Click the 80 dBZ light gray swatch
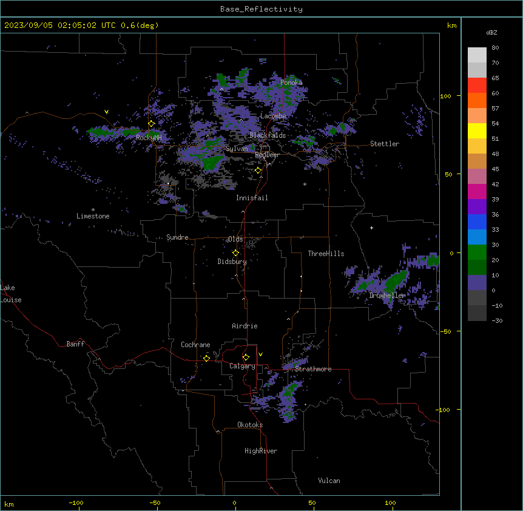 tap(477, 55)
